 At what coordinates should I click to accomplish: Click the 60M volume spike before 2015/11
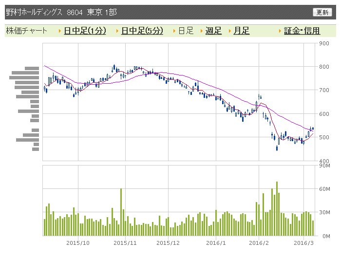[121, 212]
